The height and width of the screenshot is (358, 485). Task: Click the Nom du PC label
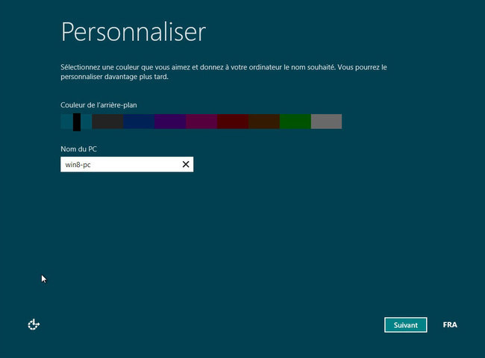78,149
